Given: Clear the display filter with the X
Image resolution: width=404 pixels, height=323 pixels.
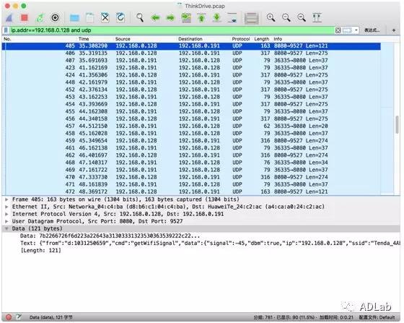Looking at the screenshot, I should [338, 30].
